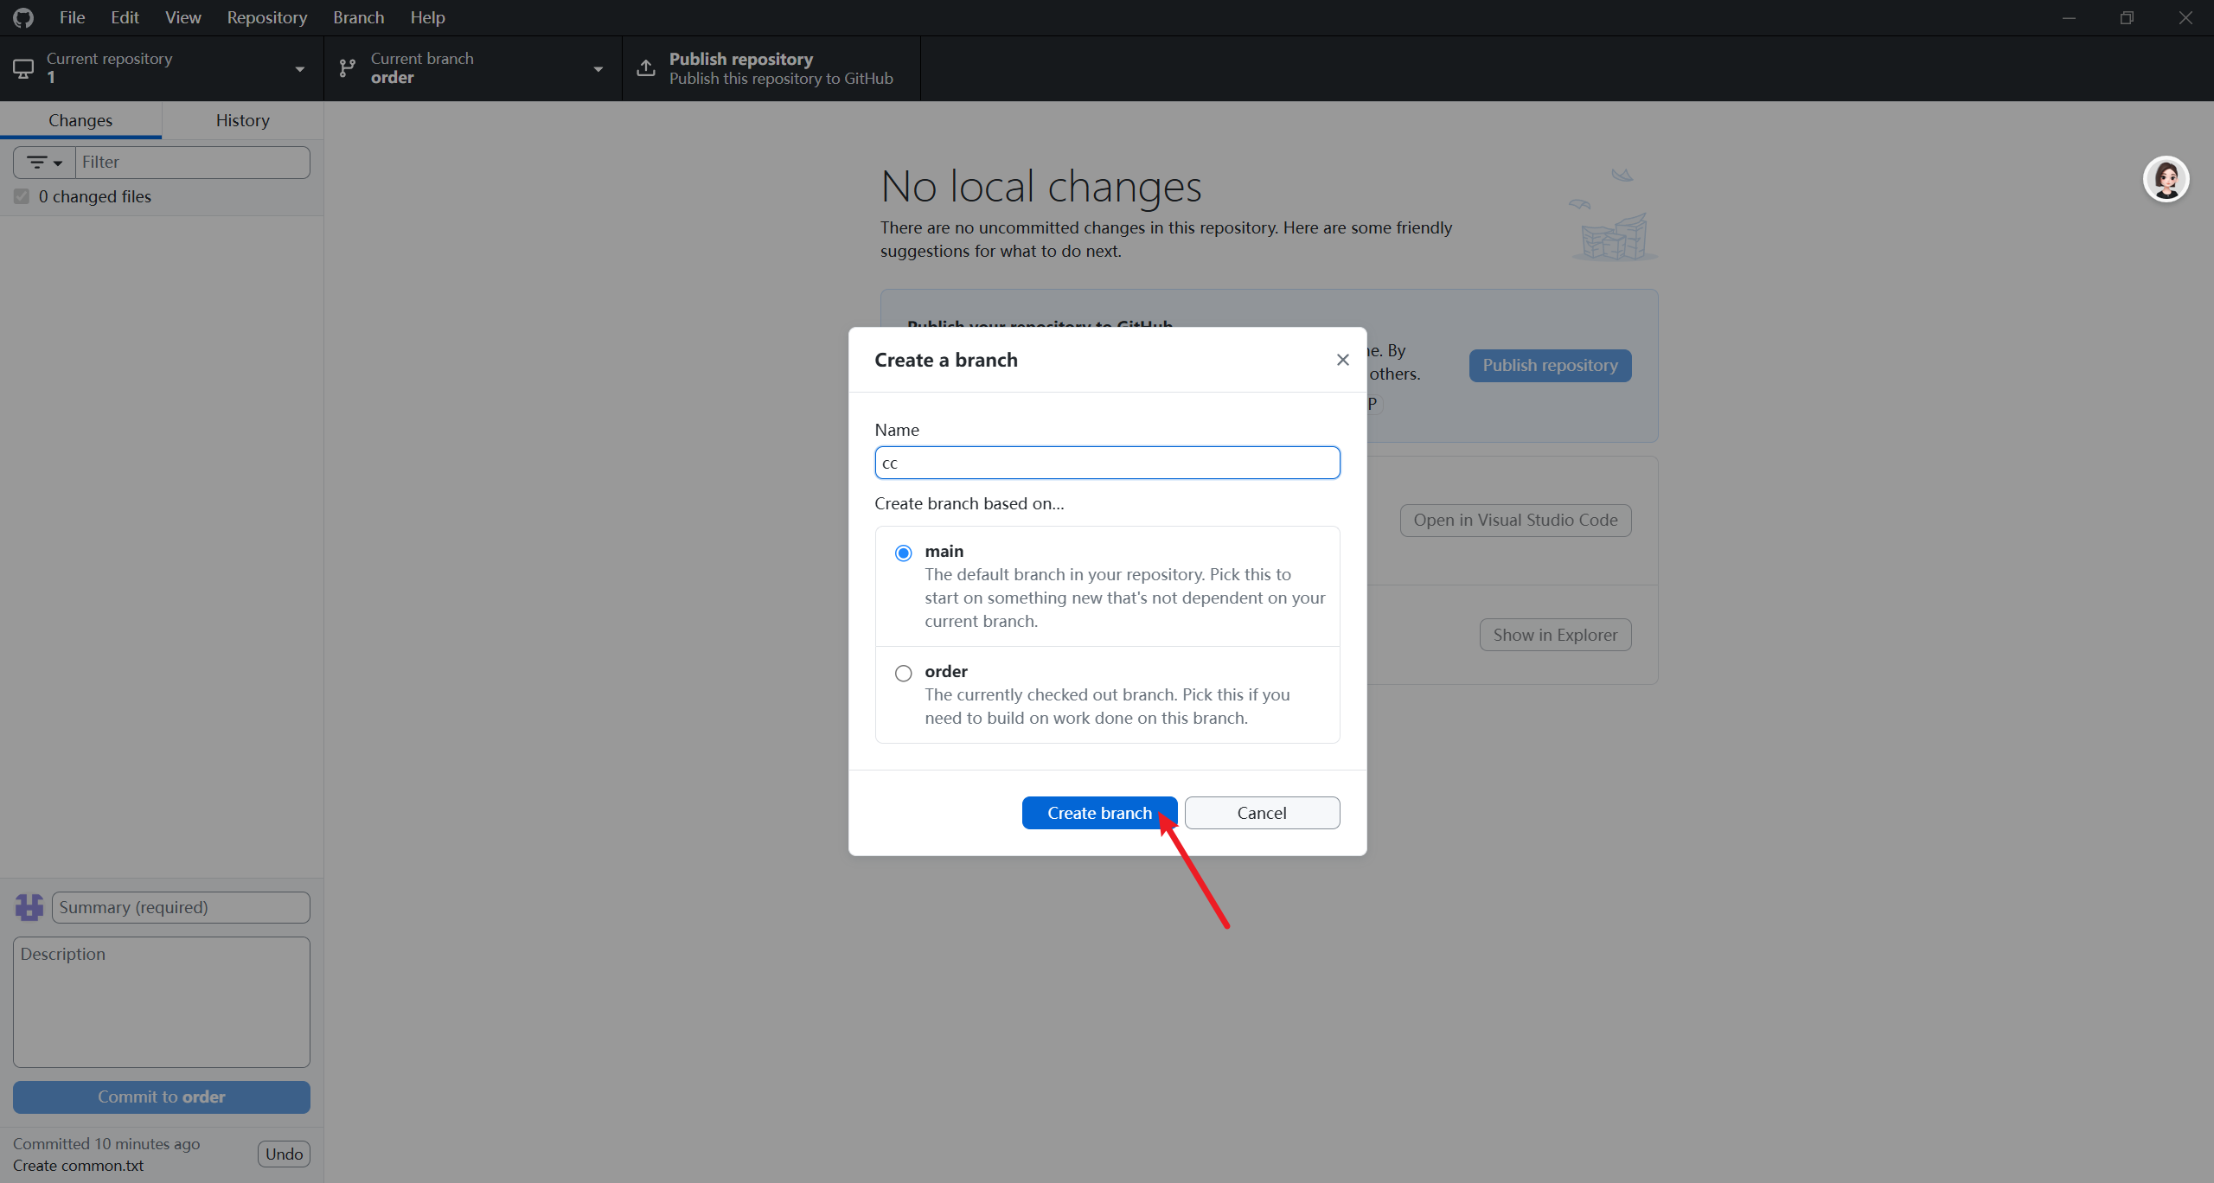Select order as the base branch
This screenshot has height=1183, width=2214.
click(x=903, y=673)
